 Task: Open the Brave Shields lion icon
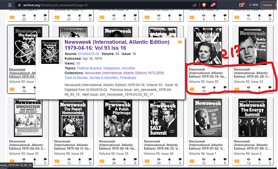[x=204, y=5]
